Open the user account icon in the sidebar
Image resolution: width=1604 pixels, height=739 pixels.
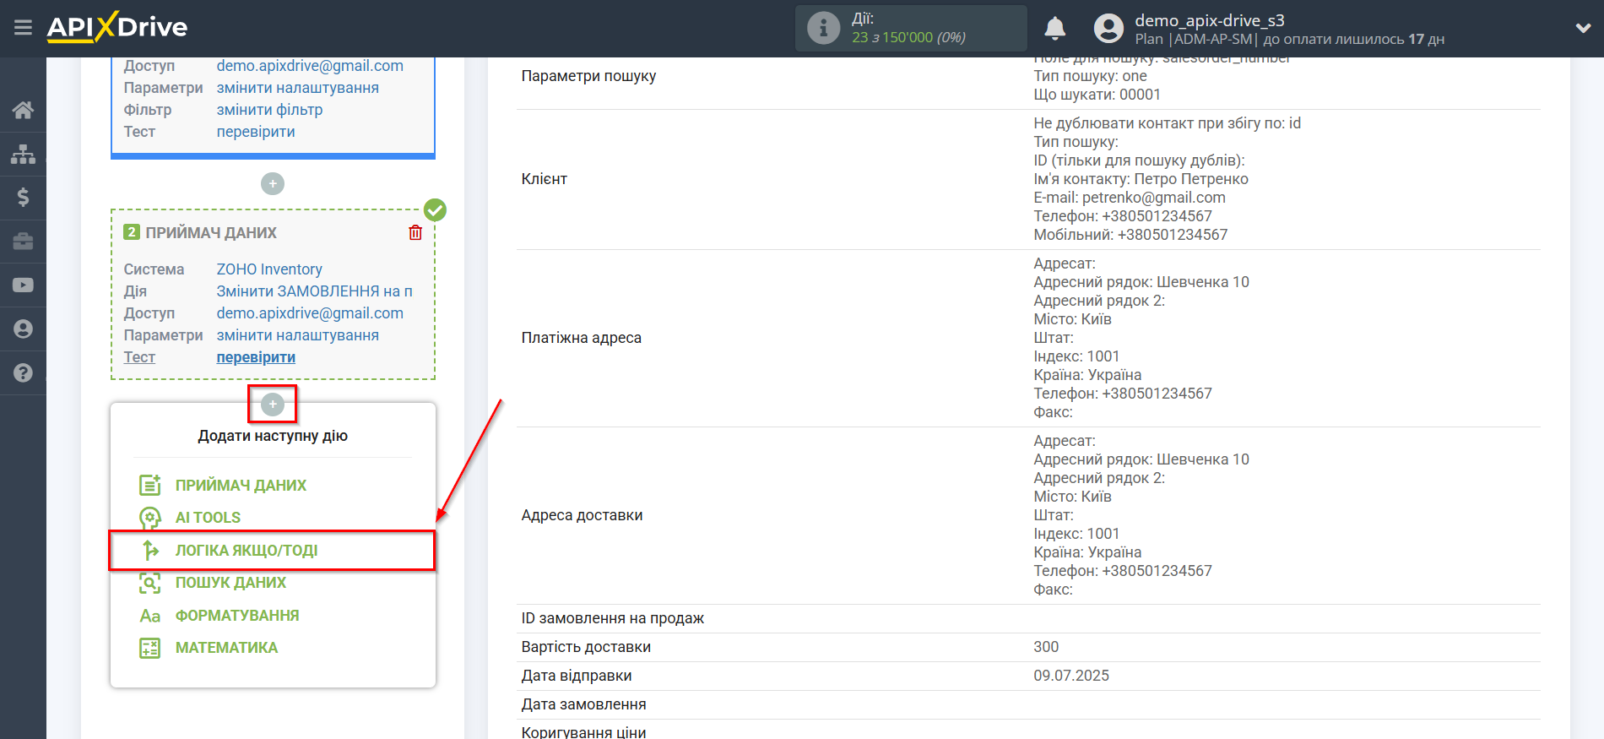pos(23,329)
